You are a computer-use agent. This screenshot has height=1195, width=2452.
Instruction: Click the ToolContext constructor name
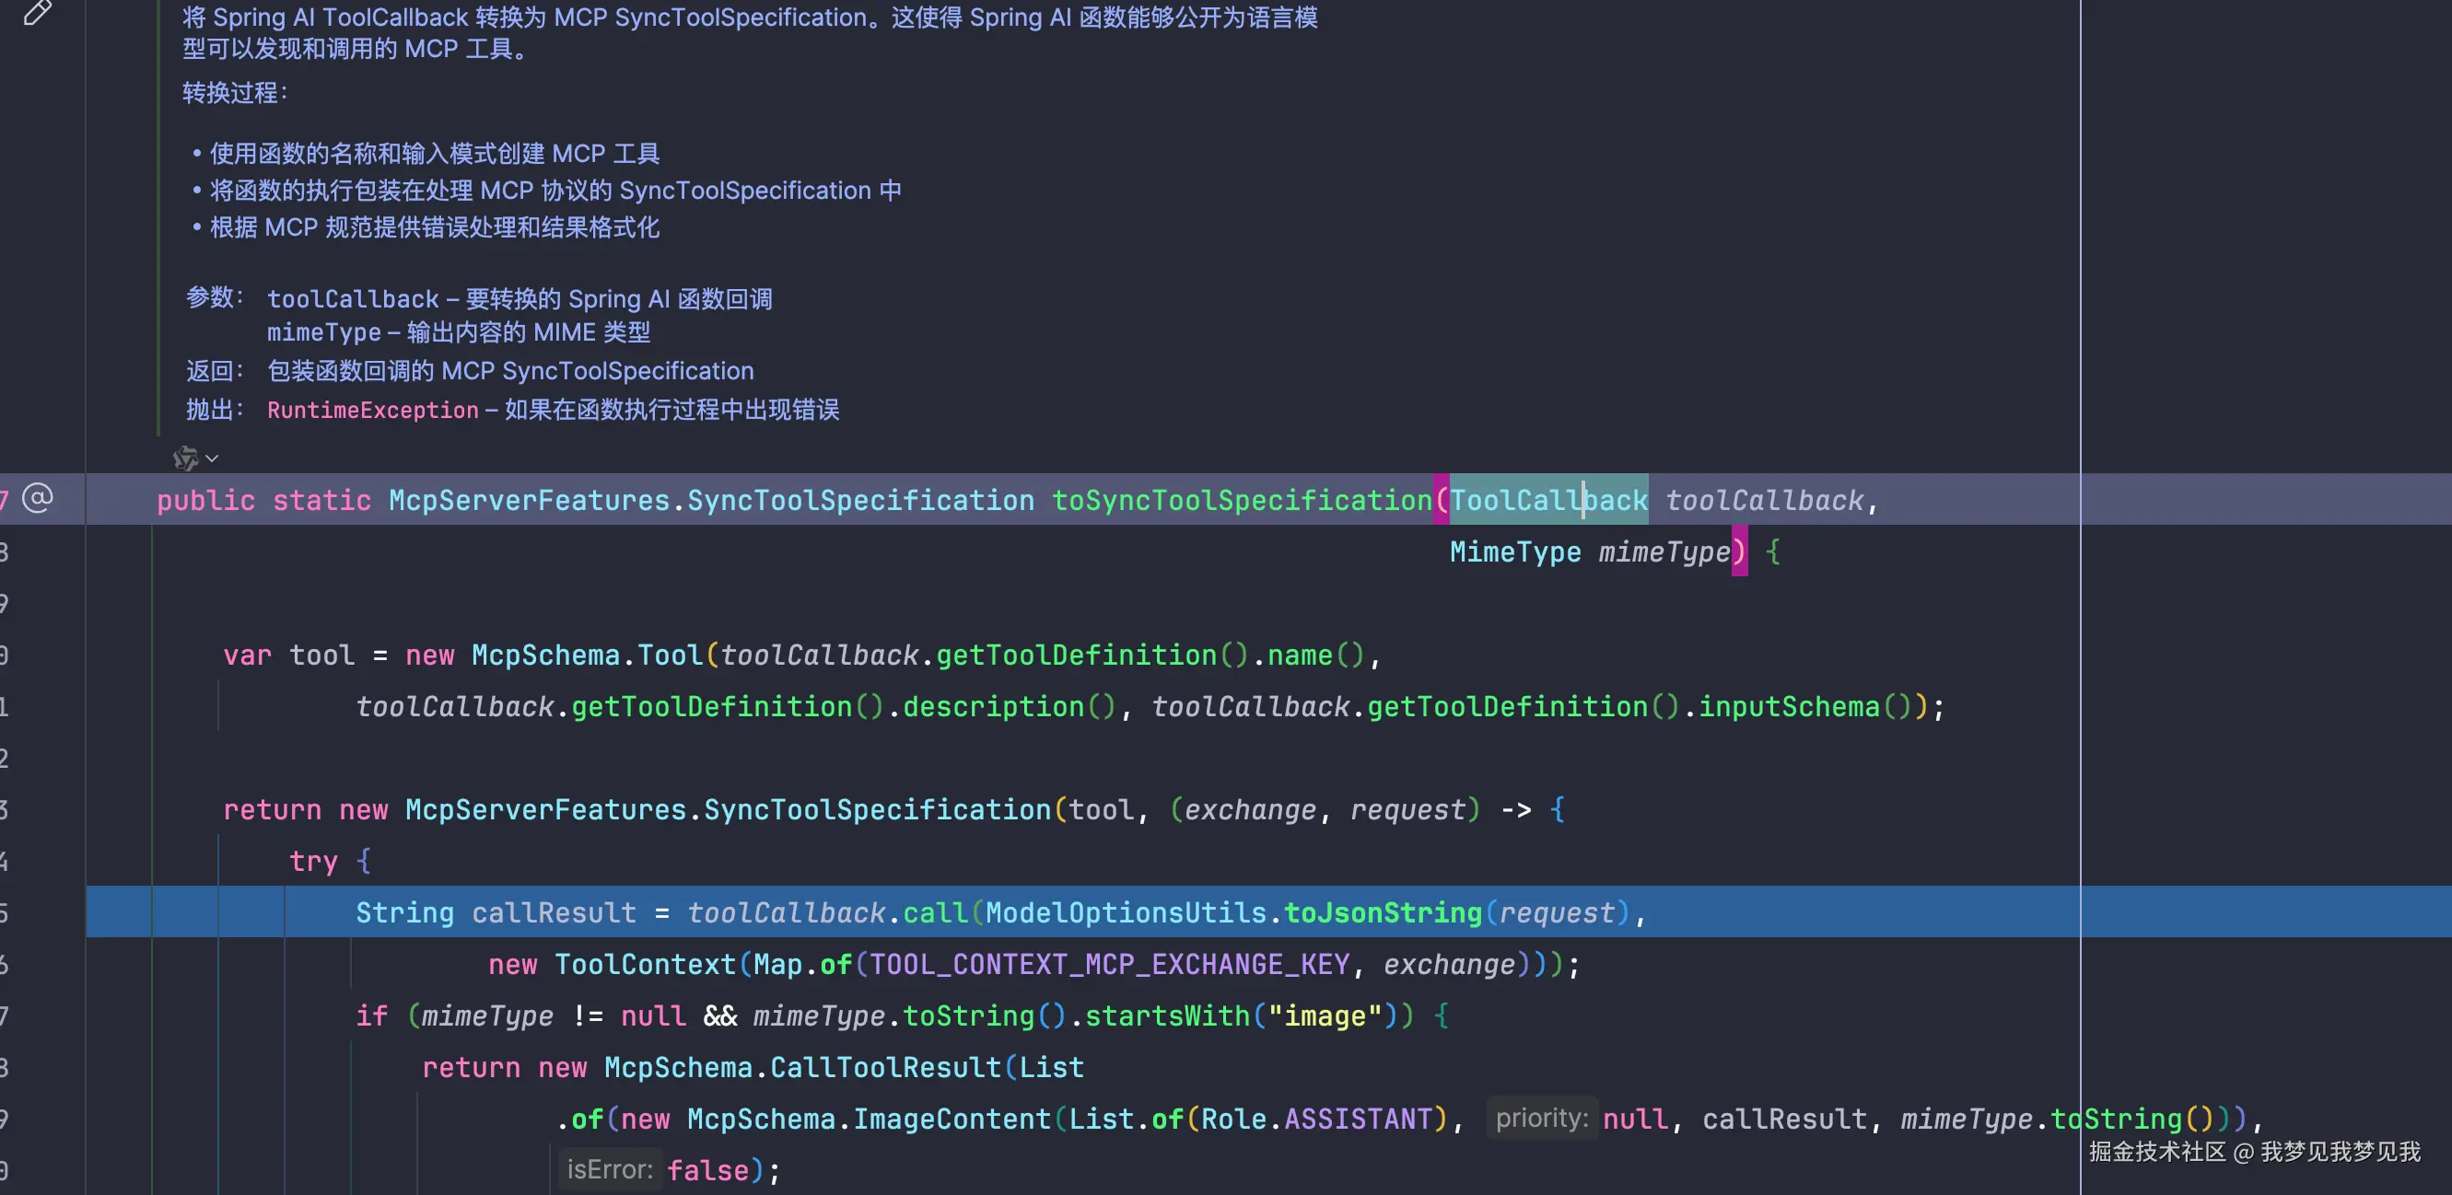tap(645, 965)
